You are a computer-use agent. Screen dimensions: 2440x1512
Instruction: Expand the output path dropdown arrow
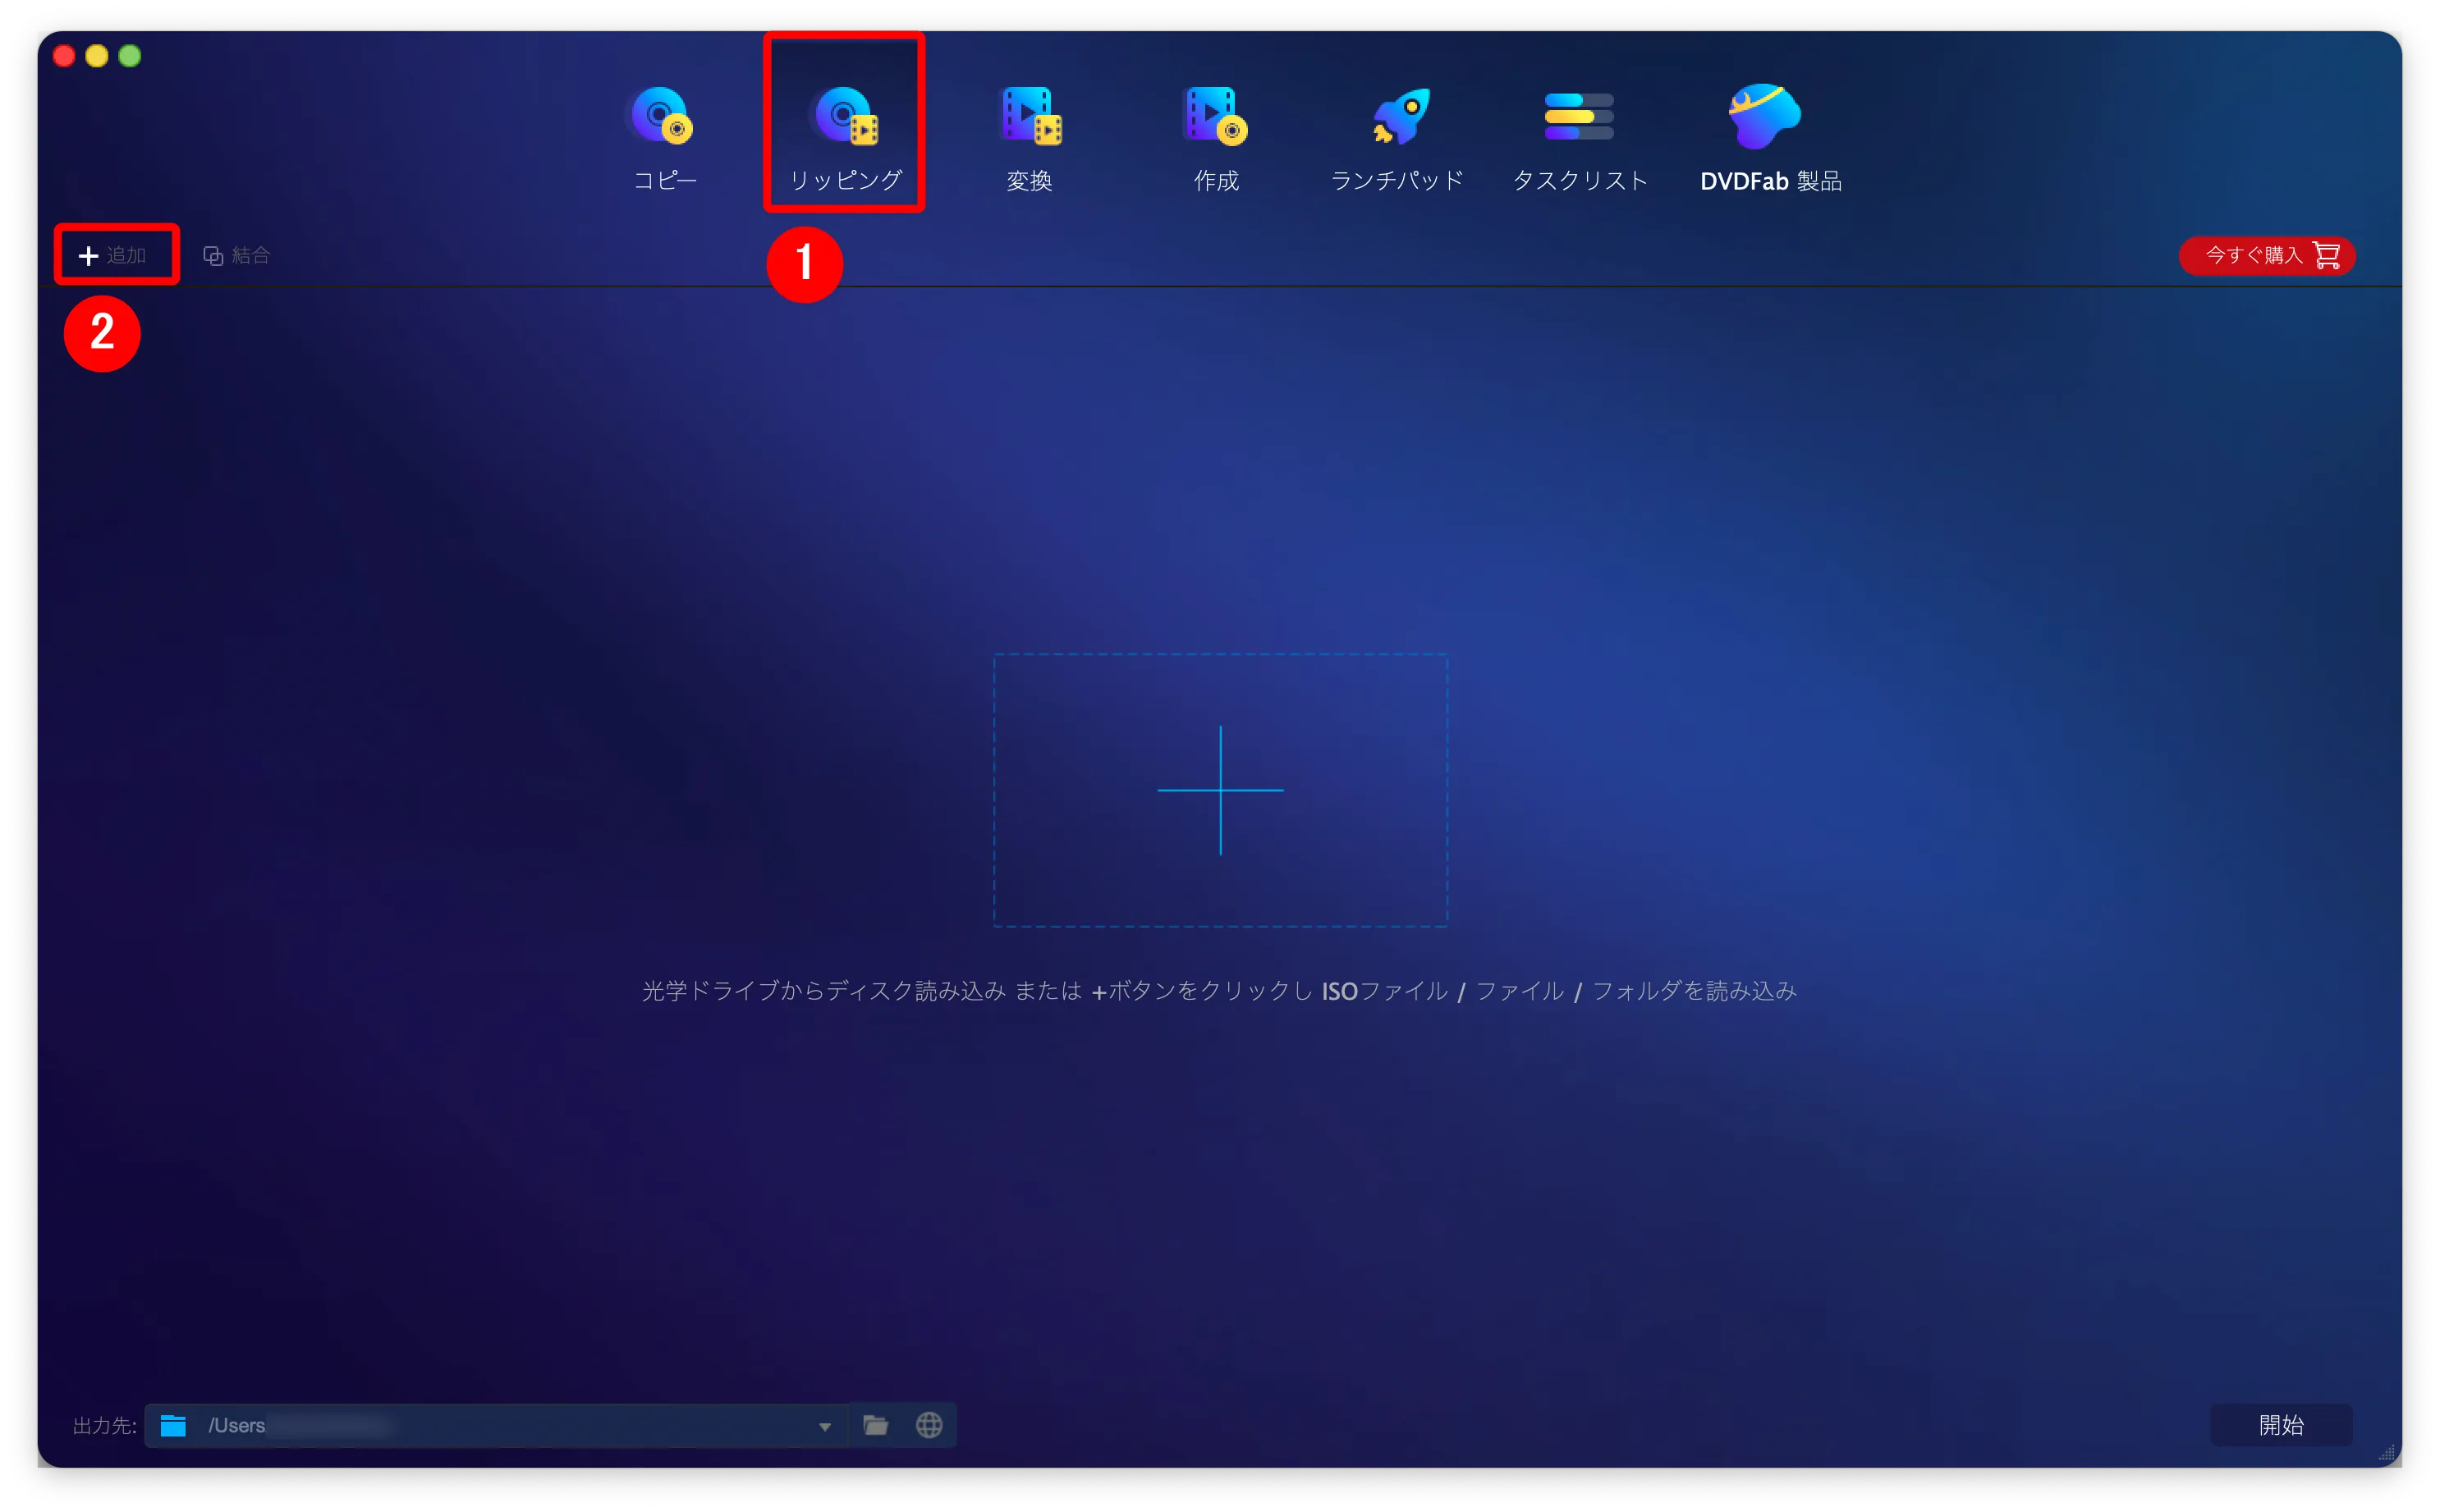pos(825,1427)
